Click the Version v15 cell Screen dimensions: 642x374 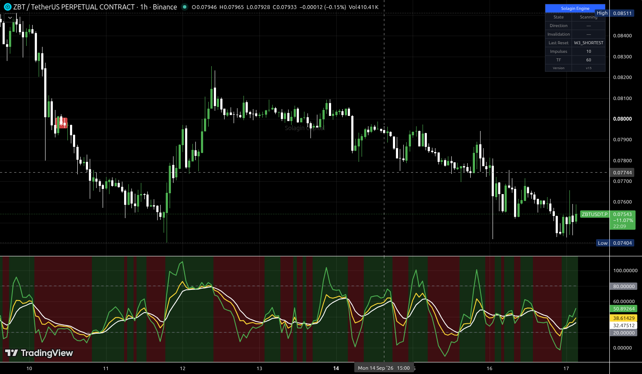point(588,68)
